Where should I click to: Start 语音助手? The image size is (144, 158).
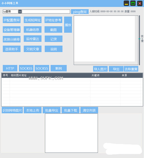pos(12,49)
